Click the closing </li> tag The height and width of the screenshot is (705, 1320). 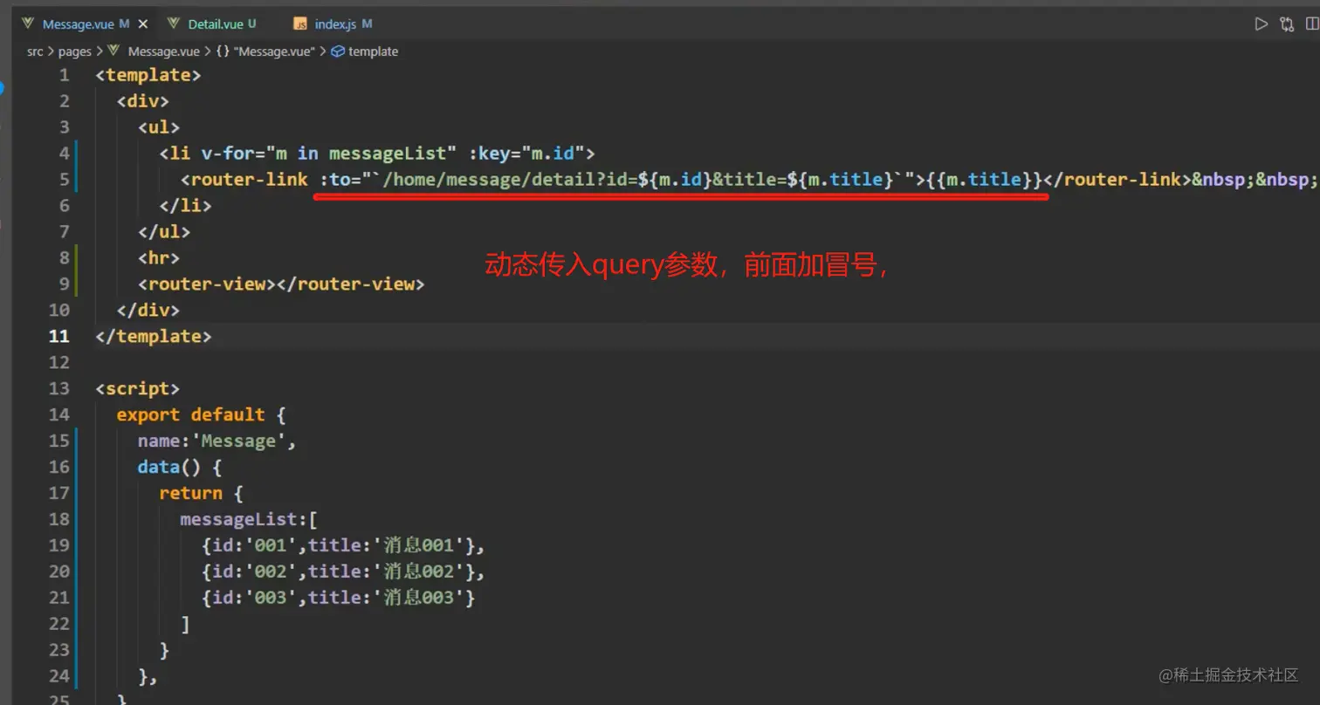[x=185, y=206]
